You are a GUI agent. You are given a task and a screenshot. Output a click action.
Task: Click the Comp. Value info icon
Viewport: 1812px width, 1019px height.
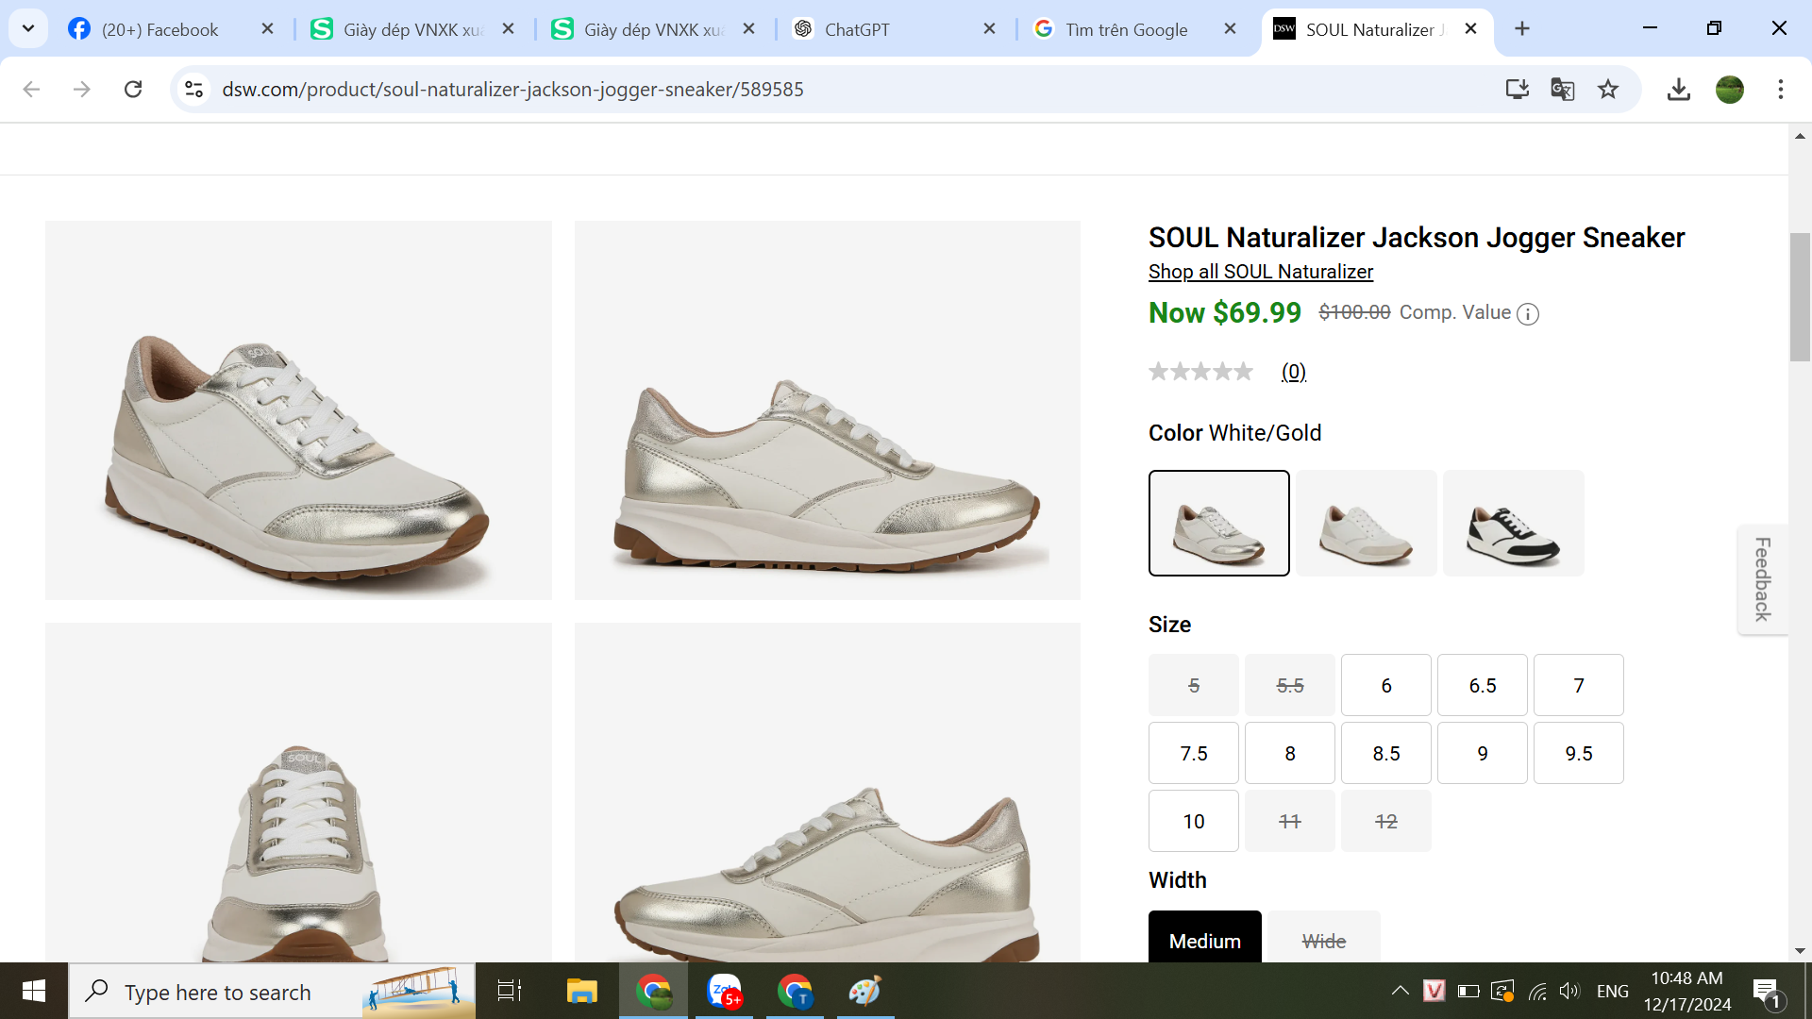pos(1527,314)
